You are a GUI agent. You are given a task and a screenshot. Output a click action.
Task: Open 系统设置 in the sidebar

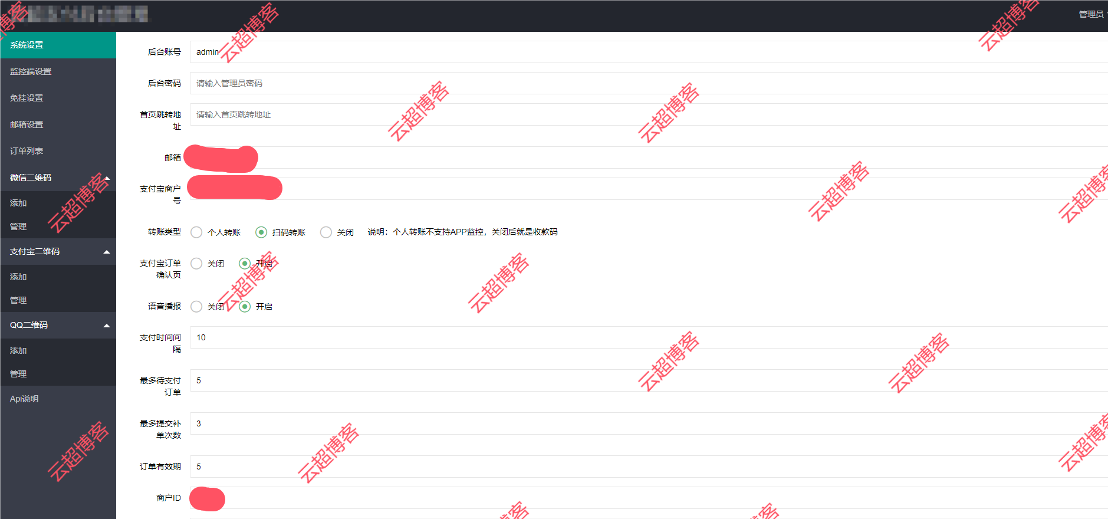pos(58,45)
